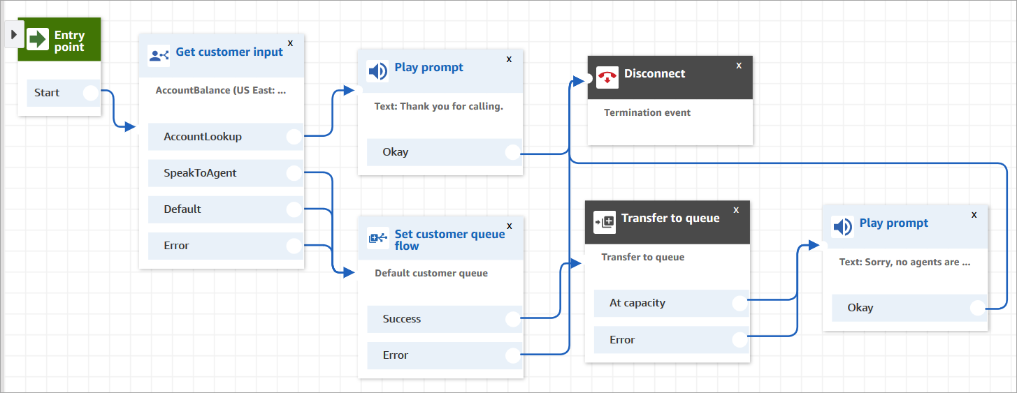1017x393 pixels.
Task: Click the Success branch output connector
Action: coord(513,319)
